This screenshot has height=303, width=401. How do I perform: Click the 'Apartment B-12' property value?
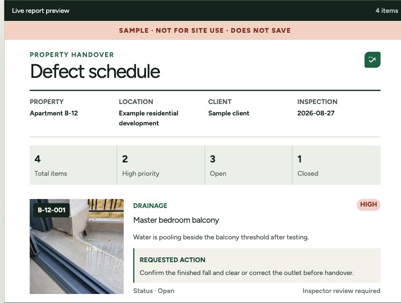[54, 113]
